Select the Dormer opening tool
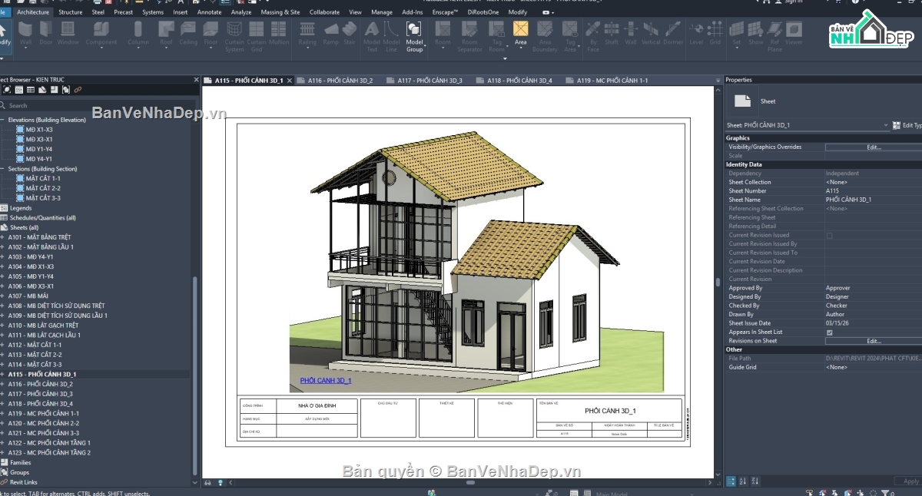 tap(673, 33)
